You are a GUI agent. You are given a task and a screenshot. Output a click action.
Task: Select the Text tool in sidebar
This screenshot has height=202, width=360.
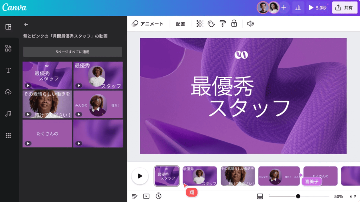[x=8, y=70]
